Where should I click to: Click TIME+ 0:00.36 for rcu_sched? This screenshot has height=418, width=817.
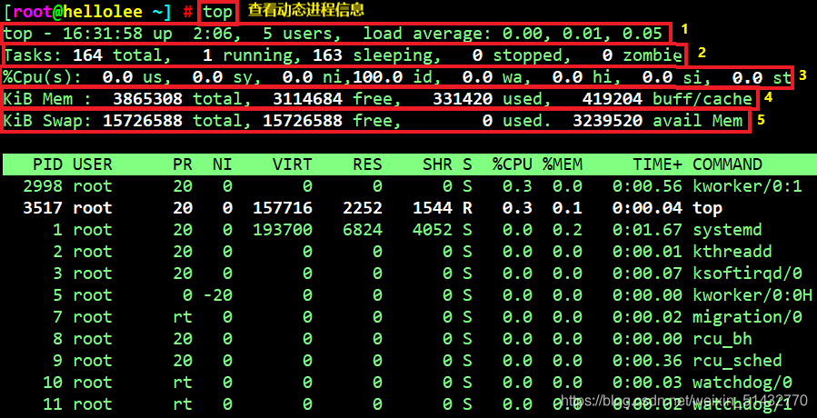[x=647, y=361]
